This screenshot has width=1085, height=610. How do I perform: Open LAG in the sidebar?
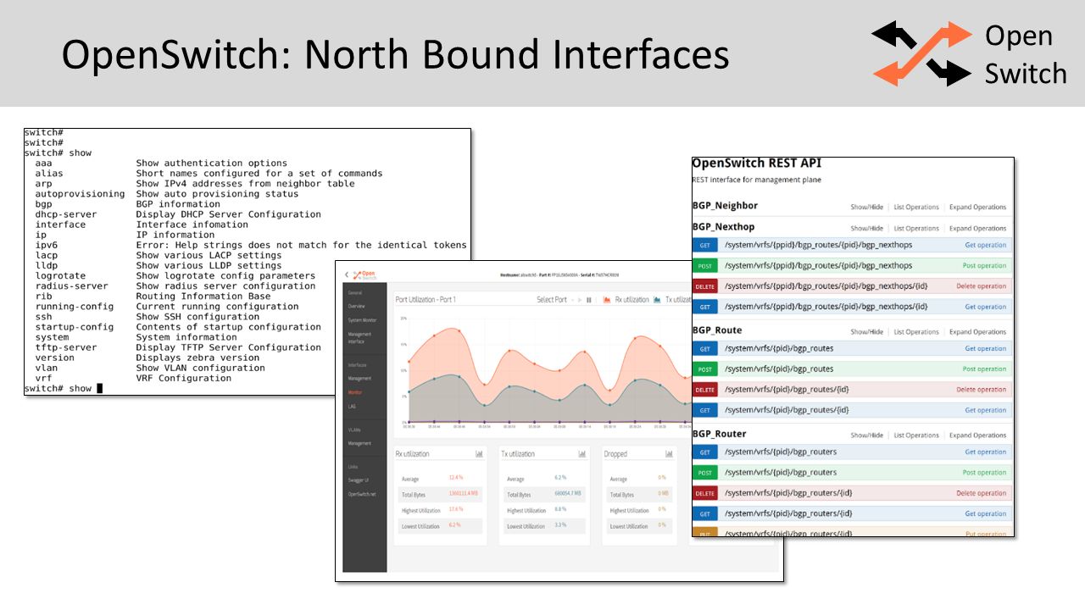(x=352, y=406)
